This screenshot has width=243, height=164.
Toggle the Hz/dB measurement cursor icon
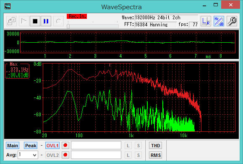click(x=219, y=21)
